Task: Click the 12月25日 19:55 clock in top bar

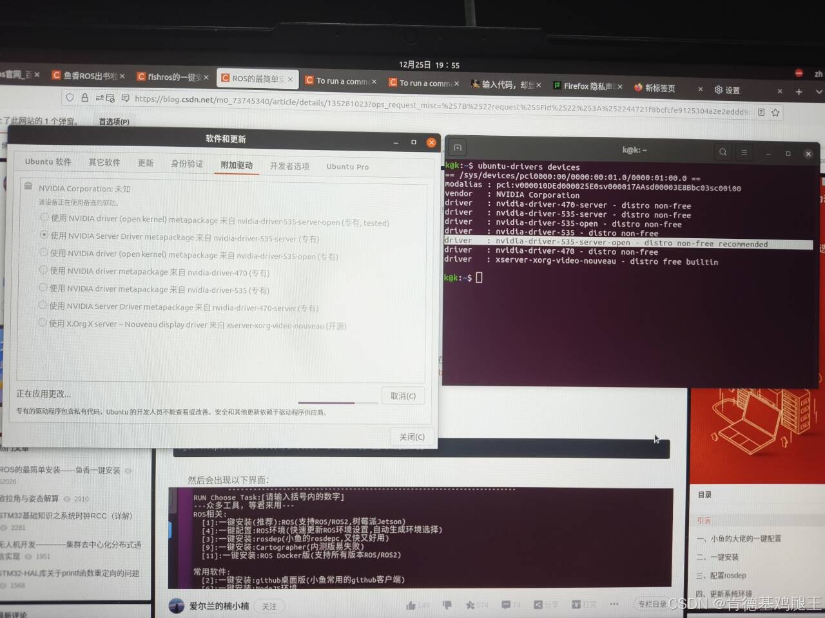Action: 429,65
